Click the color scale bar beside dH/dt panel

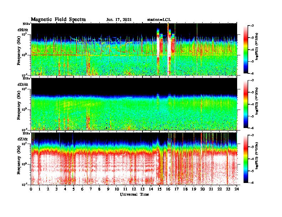click(x=245, y=50)
